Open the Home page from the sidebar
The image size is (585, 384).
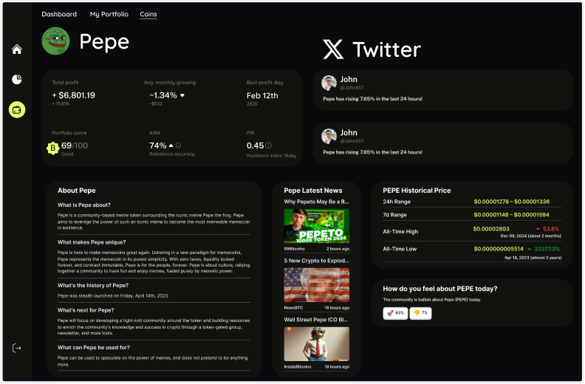[17, 49]
